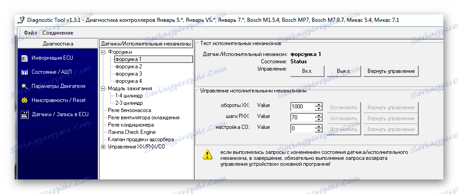
Task: Click Вернуть управление for обороты ХХ
Action: click(x=391, y=107)
